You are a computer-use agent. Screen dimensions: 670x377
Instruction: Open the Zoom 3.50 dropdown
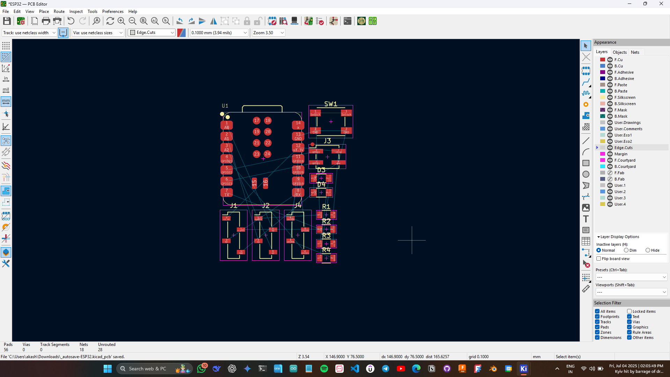coord(268,32)
